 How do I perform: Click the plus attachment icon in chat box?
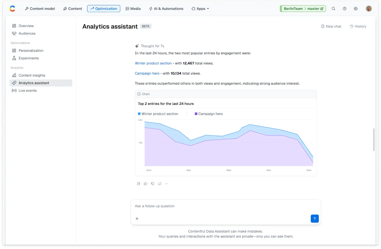[137, 219]
